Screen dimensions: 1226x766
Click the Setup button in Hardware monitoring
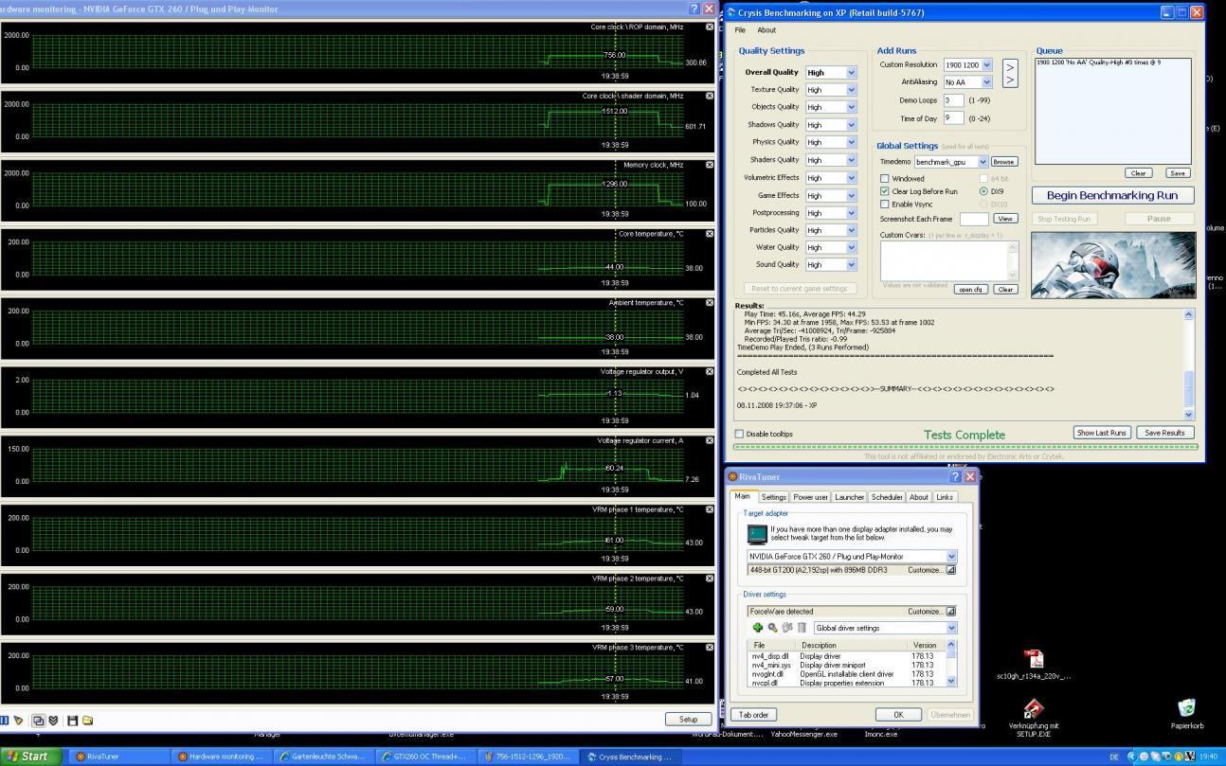click(688, 719)
